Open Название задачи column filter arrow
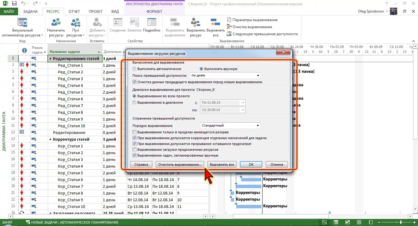 pos(99,52)
